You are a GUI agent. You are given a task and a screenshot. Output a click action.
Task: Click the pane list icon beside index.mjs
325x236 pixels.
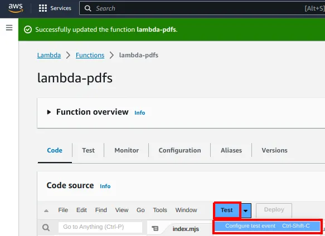coord(155,228)
